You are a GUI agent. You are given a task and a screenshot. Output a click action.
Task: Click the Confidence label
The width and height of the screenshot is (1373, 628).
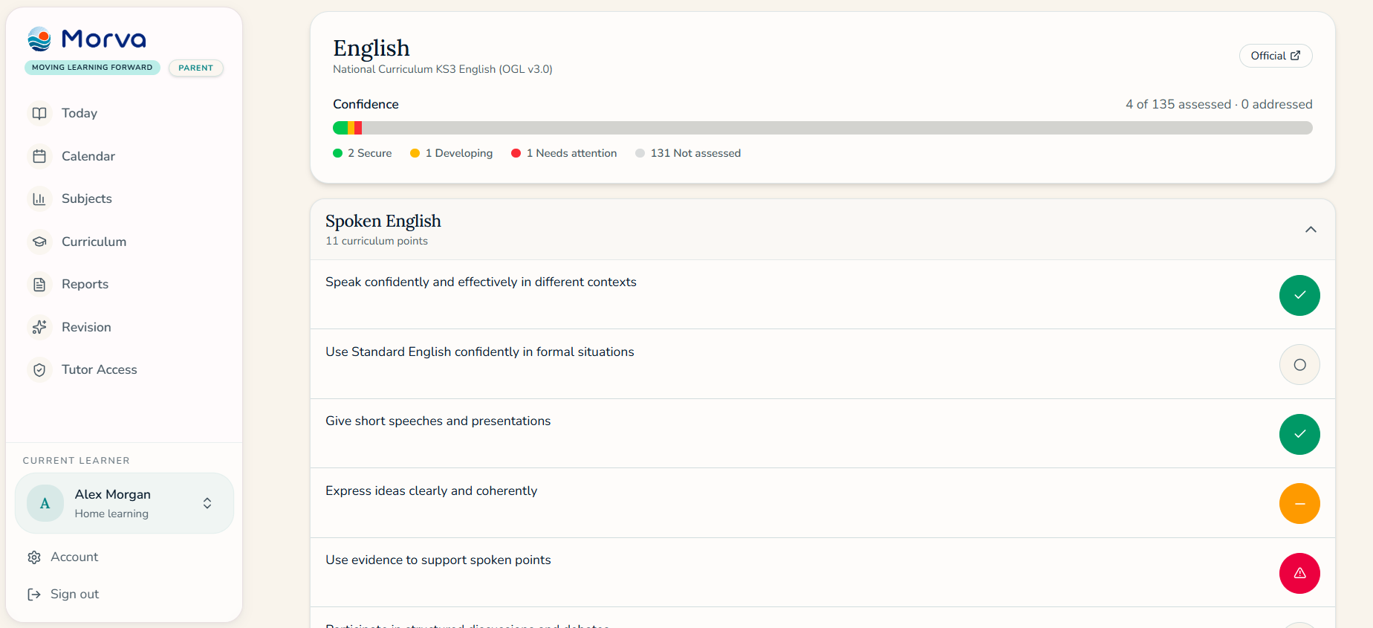(366, 104)
